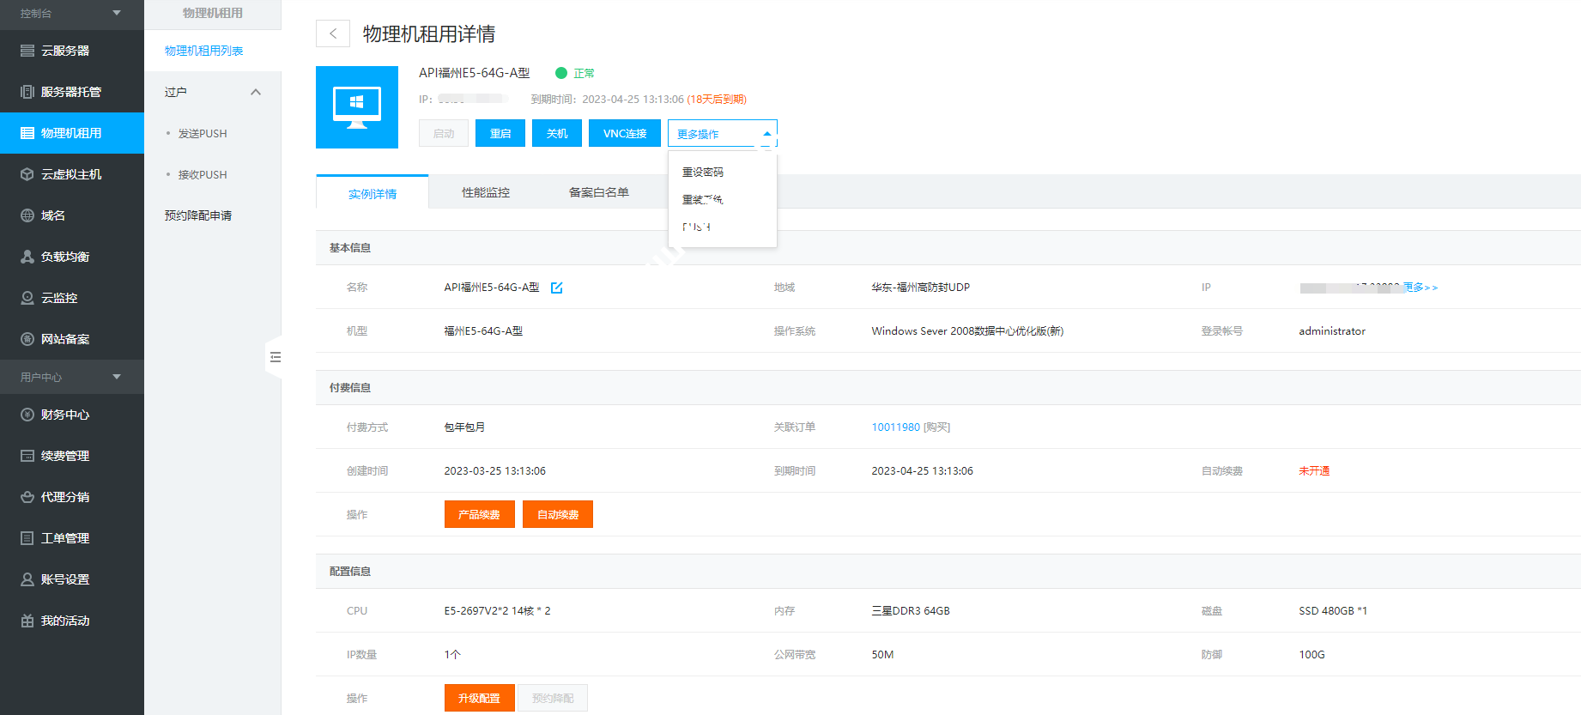Open 负载均衡 in the left sidebar
This screenshot has width=1581, height=715.
(x=65, y=257)
